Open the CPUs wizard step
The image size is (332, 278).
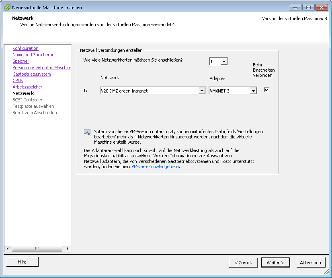point(18,80)
